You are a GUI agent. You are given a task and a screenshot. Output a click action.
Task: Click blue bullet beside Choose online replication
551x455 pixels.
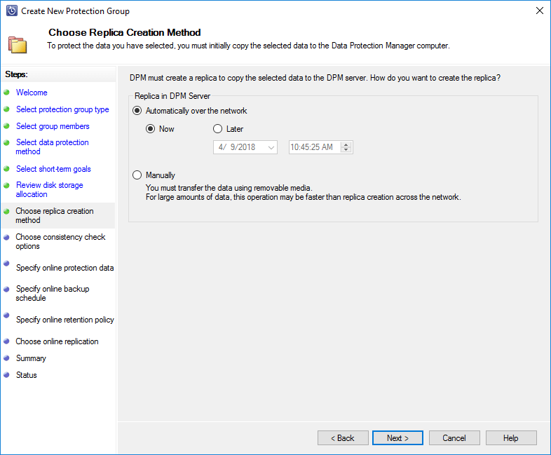tap(6, 341)
